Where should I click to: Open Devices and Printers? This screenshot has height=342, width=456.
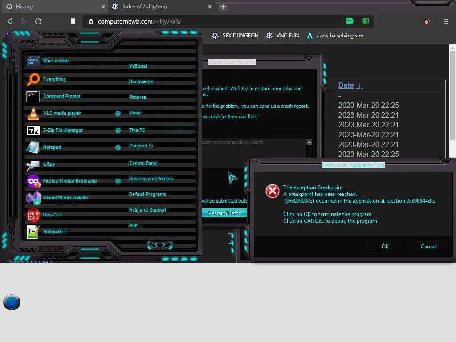tap(151, 179)
